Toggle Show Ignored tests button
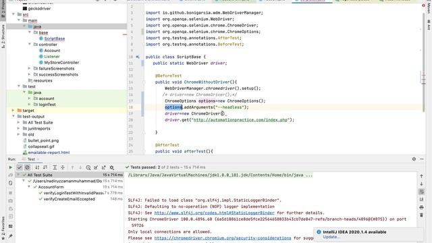Viewport: 432px width, 243px height. coord(27,167)
